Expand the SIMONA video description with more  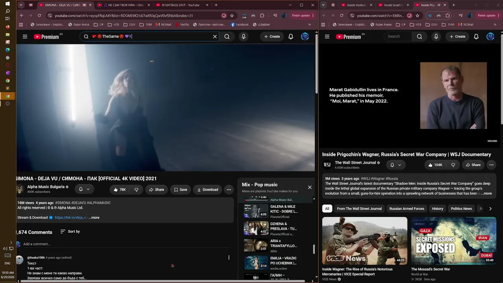click(x=94, y=217)
